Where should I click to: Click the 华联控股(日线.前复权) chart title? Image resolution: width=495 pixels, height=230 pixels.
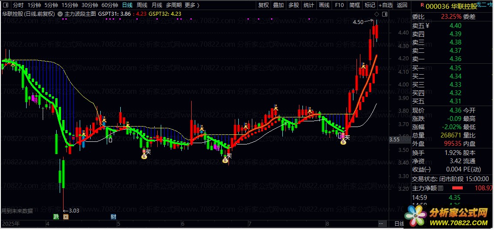[28, 14]
